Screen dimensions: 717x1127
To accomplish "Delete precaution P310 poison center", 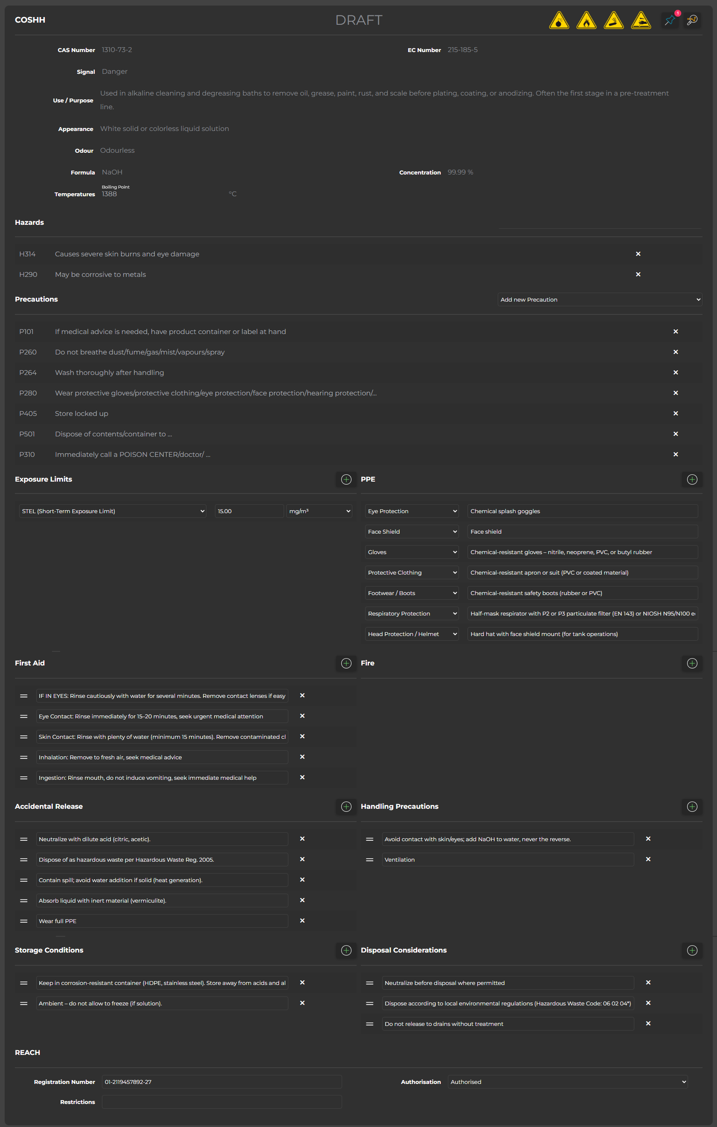I will (x=675, y=455).
